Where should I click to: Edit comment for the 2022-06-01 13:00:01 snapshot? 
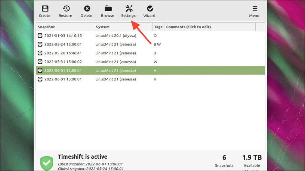(x=210, y=79)
